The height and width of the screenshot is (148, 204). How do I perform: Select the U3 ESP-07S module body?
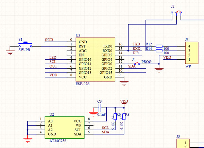pos(95,60)
